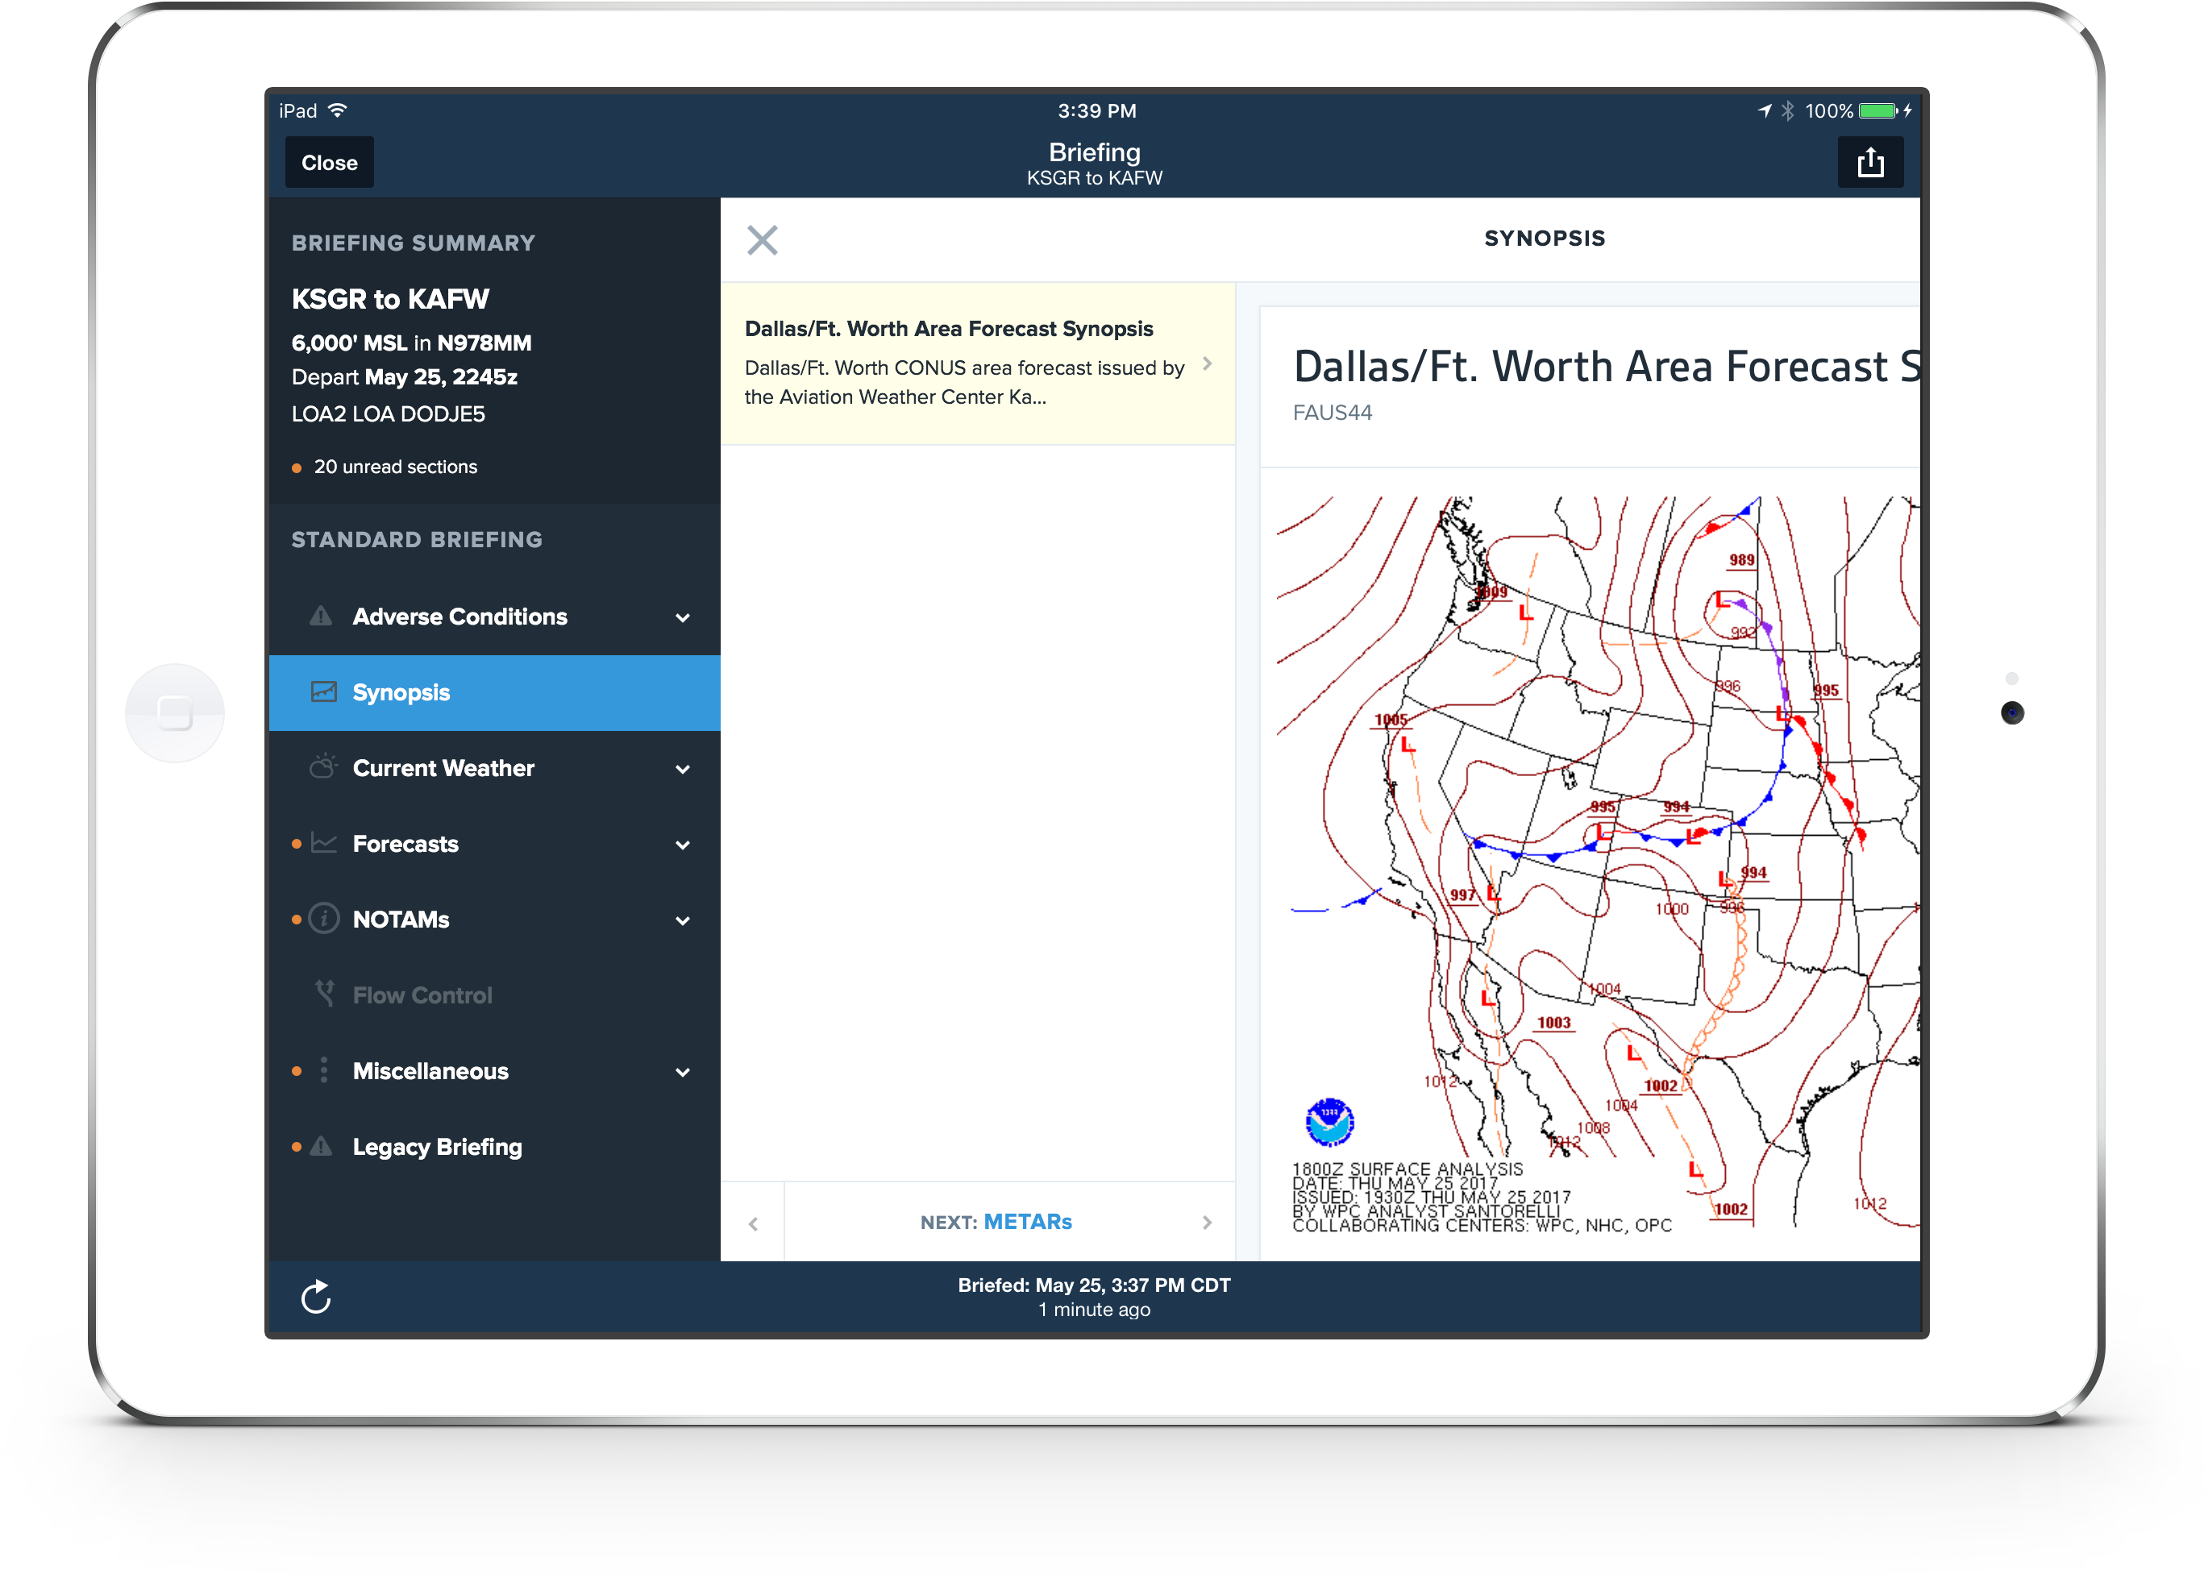
Task: Tap the Share icon in the Briefing header
Action: 1869,162
